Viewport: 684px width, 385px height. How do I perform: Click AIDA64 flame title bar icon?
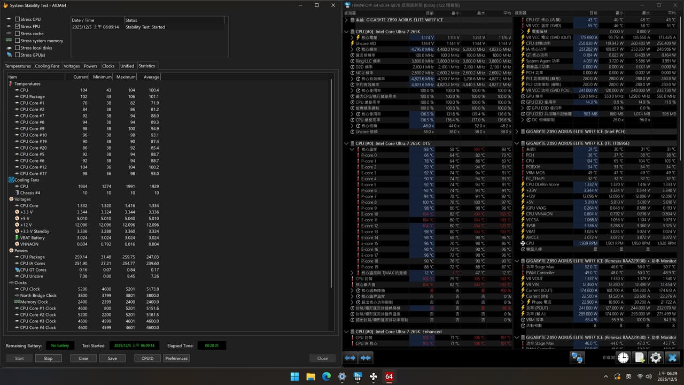(5, 5)
